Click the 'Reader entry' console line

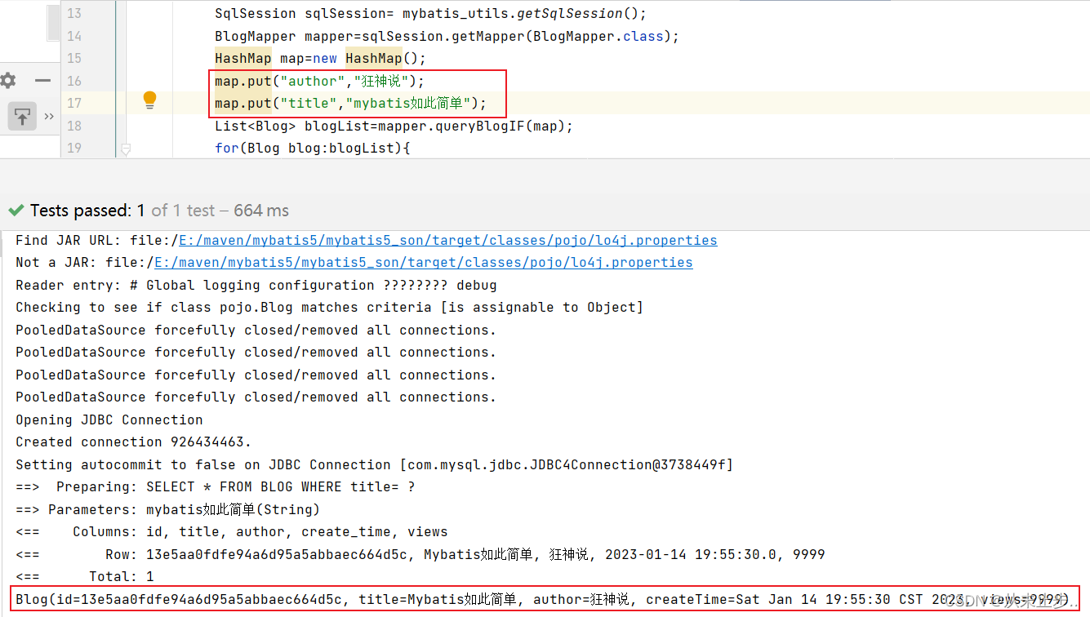(x=256, y=285)
